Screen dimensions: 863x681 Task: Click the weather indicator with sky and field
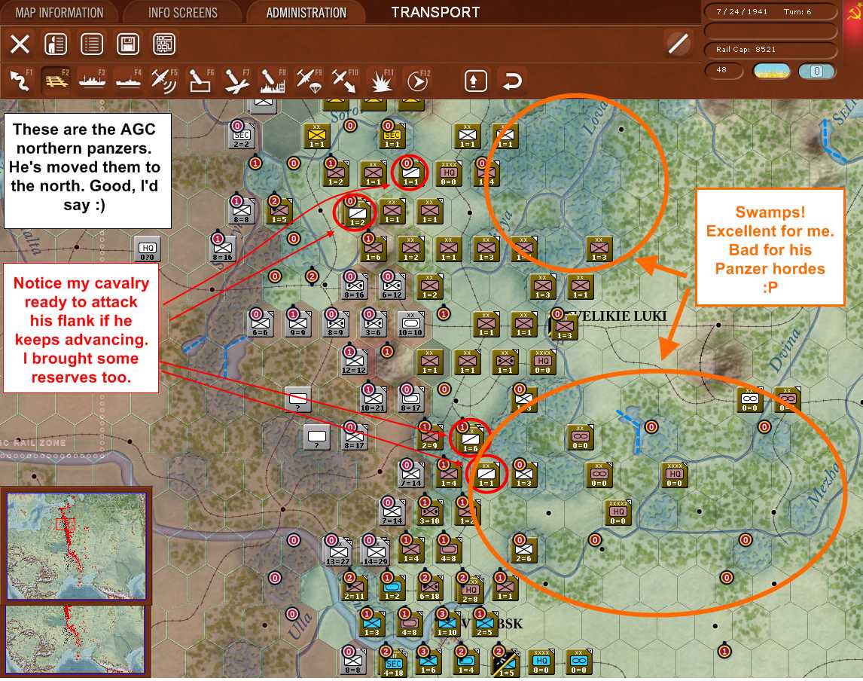coord(771,71)
